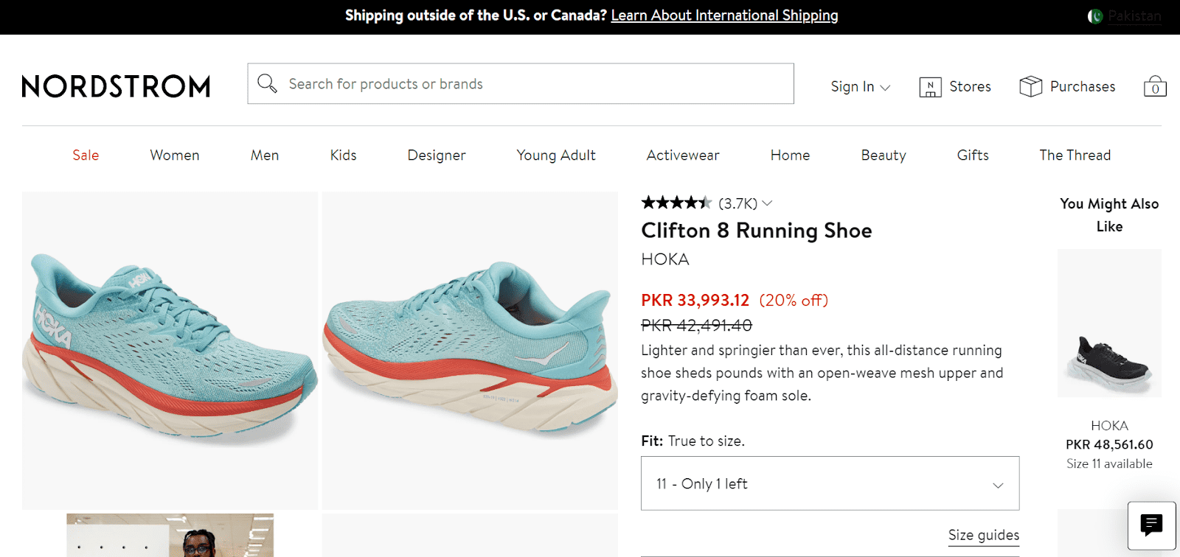Expand the Sign In chevron

coord(886,87)
